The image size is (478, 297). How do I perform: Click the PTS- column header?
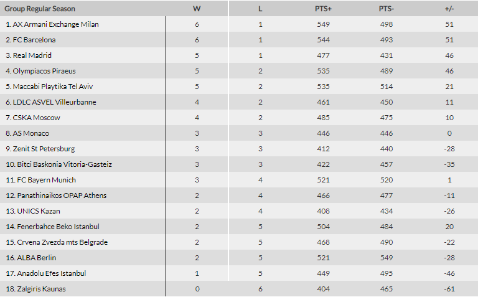click(x=386, y=9)
